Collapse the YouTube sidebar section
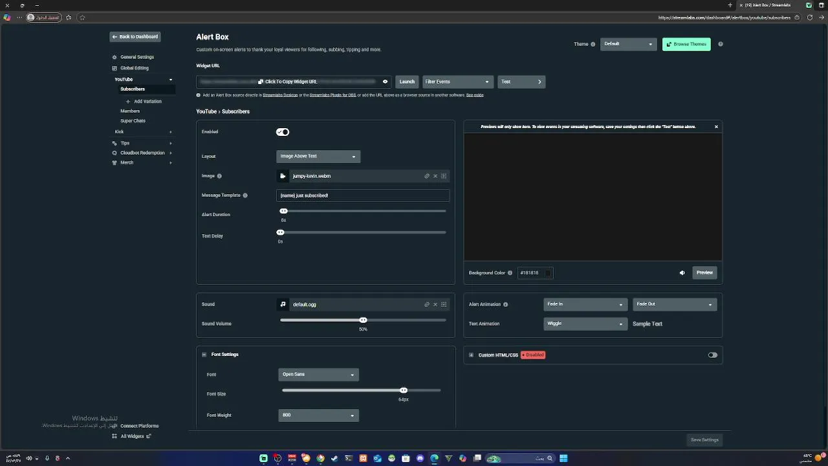The height and width of the screenshot is (466, 828). click(171, 80)
